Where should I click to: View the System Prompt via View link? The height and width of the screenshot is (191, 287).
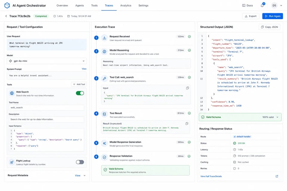coord(84,69)
